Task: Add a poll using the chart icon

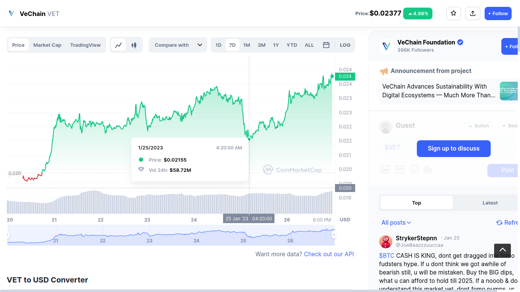Action: (427, 170)
